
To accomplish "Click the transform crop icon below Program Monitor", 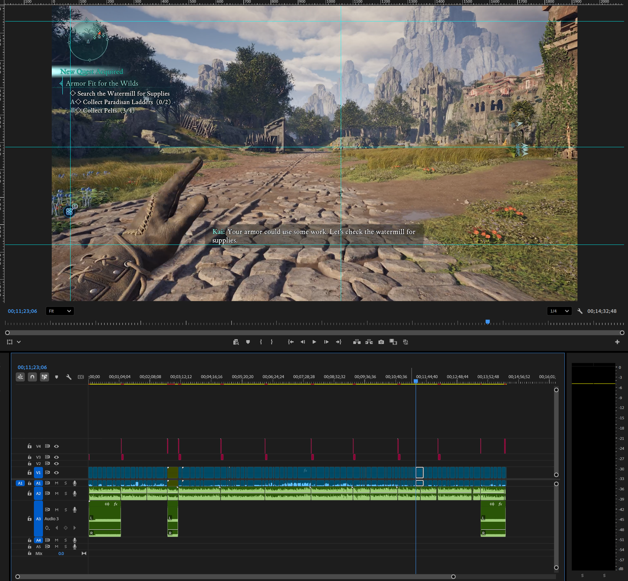I will [x=10, y=342].
